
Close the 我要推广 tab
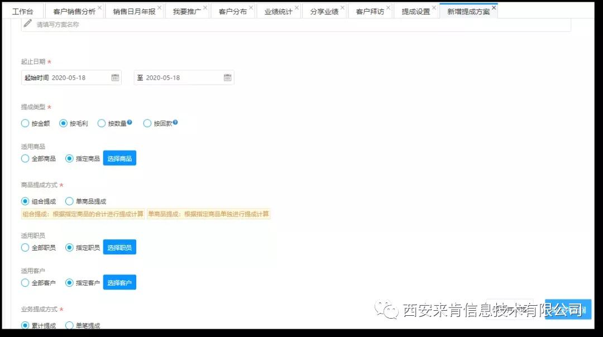pyautogui.click(x=205, y=7)
